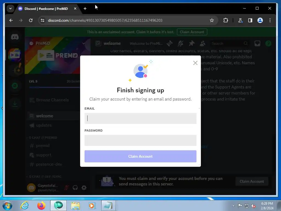The width and height of the screenshot is (281, 211).
Task: Show hidden system tray icons
Action: 233,206
